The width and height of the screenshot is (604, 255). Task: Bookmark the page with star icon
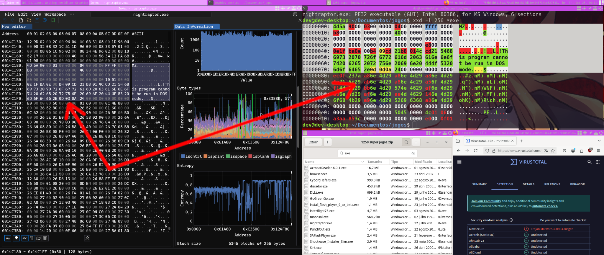click(x=553, y=151)
